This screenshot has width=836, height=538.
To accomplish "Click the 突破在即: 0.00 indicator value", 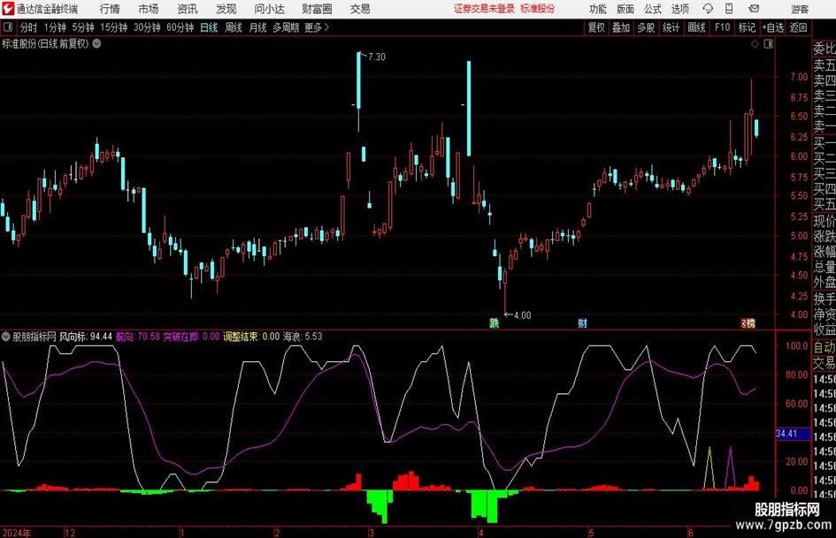I will [x=191, y=337].
